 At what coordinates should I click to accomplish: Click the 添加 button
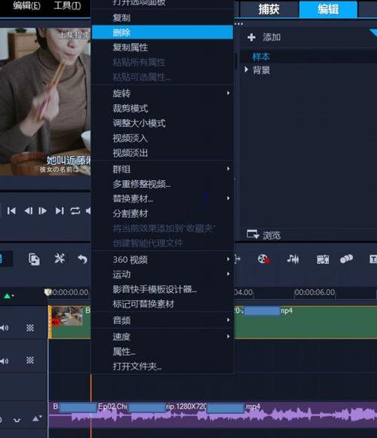tap(264, 37)
